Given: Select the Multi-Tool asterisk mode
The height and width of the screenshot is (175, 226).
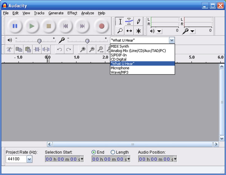Looking at the screenshot, I should [x=138, y=31].
